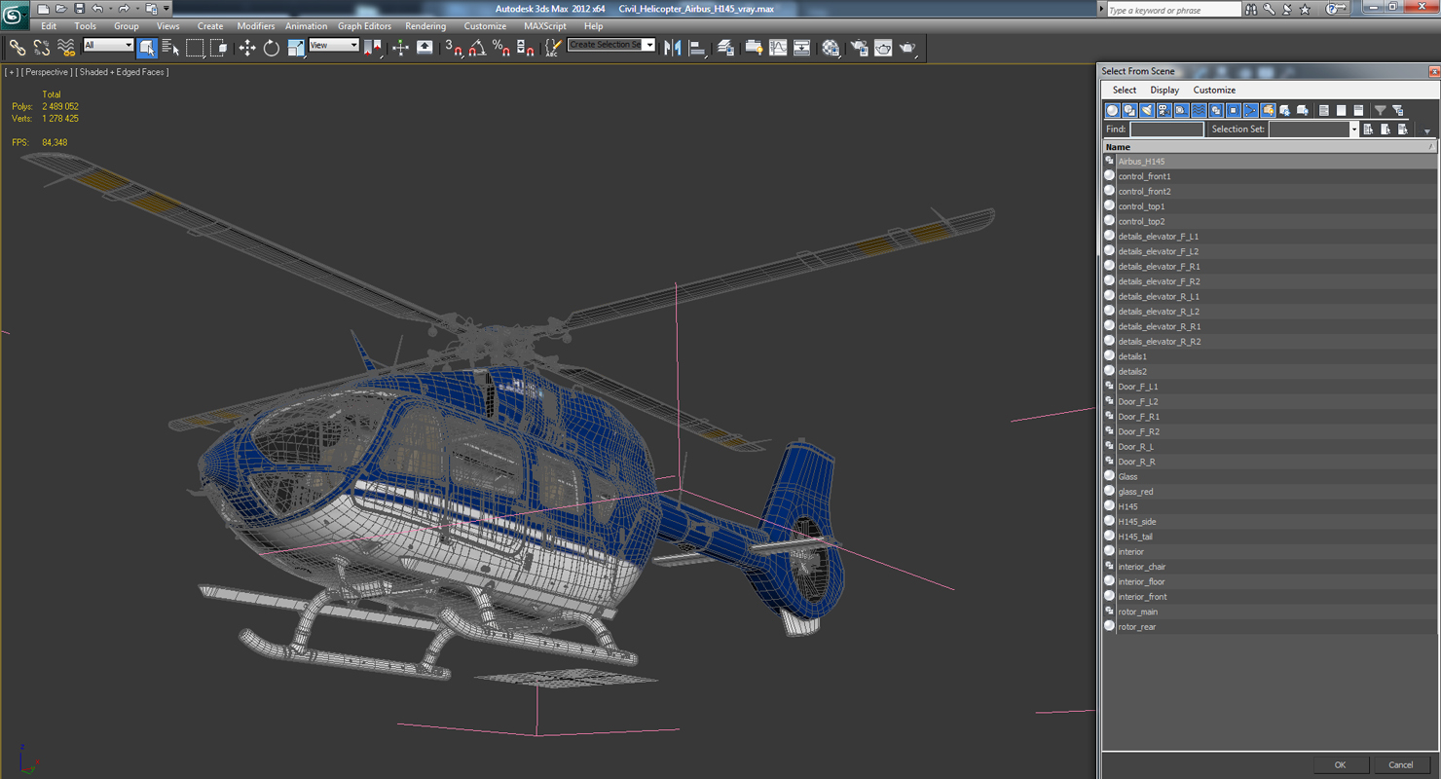Toggle Window/Crossing selection mode
1441x779 pixels.
(218, 48)
